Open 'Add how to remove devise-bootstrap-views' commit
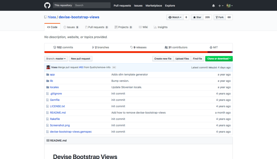Viewport: 277px width, 159px height. (138, 113)
